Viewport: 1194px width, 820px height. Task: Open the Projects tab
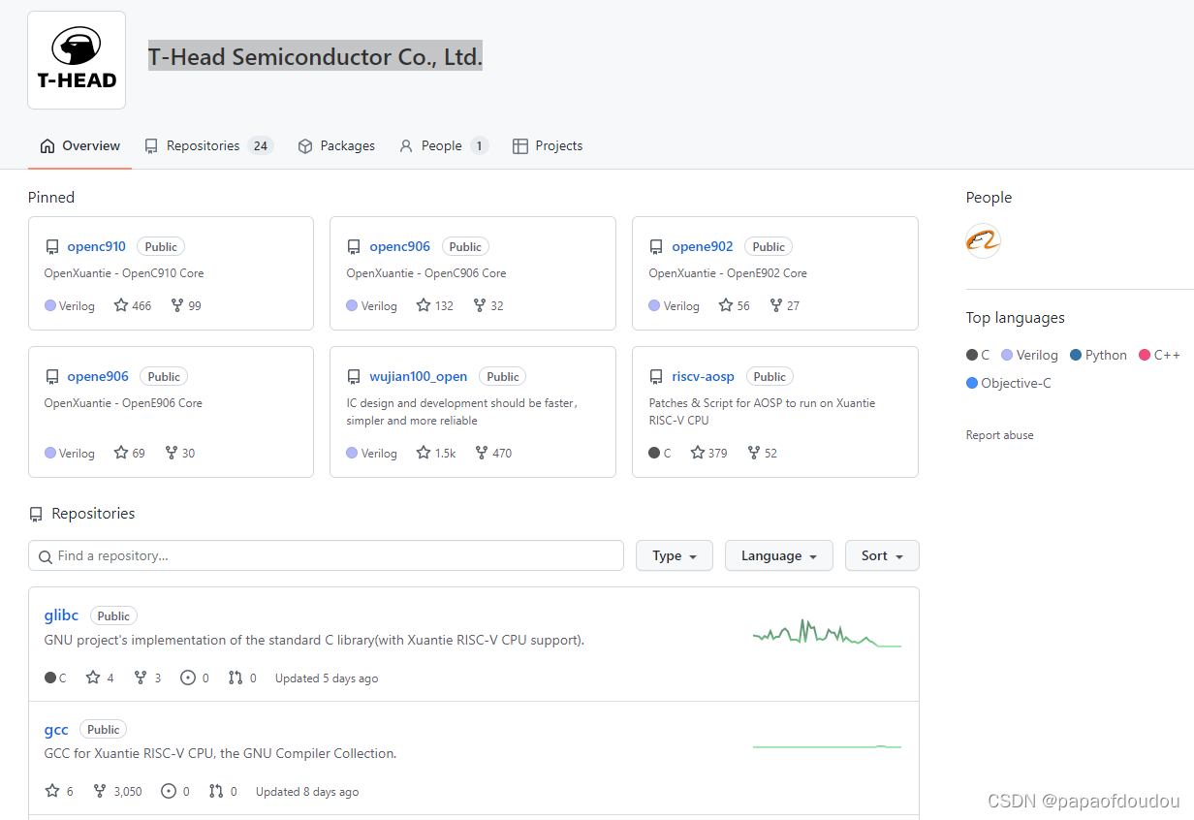(x=548, y=145)
